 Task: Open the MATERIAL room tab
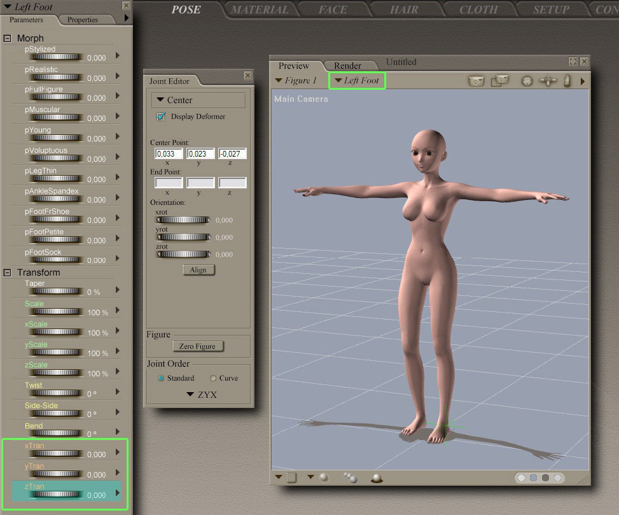click(x=260, y=10)
